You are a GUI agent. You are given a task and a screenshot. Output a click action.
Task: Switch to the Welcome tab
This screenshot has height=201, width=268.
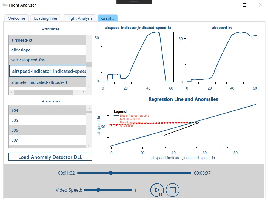click(x=17, y=18)
